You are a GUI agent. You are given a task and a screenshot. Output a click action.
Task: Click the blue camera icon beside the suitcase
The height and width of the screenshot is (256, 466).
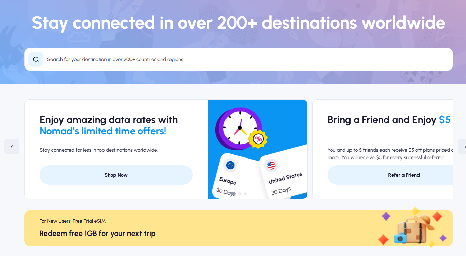point(401,238)
